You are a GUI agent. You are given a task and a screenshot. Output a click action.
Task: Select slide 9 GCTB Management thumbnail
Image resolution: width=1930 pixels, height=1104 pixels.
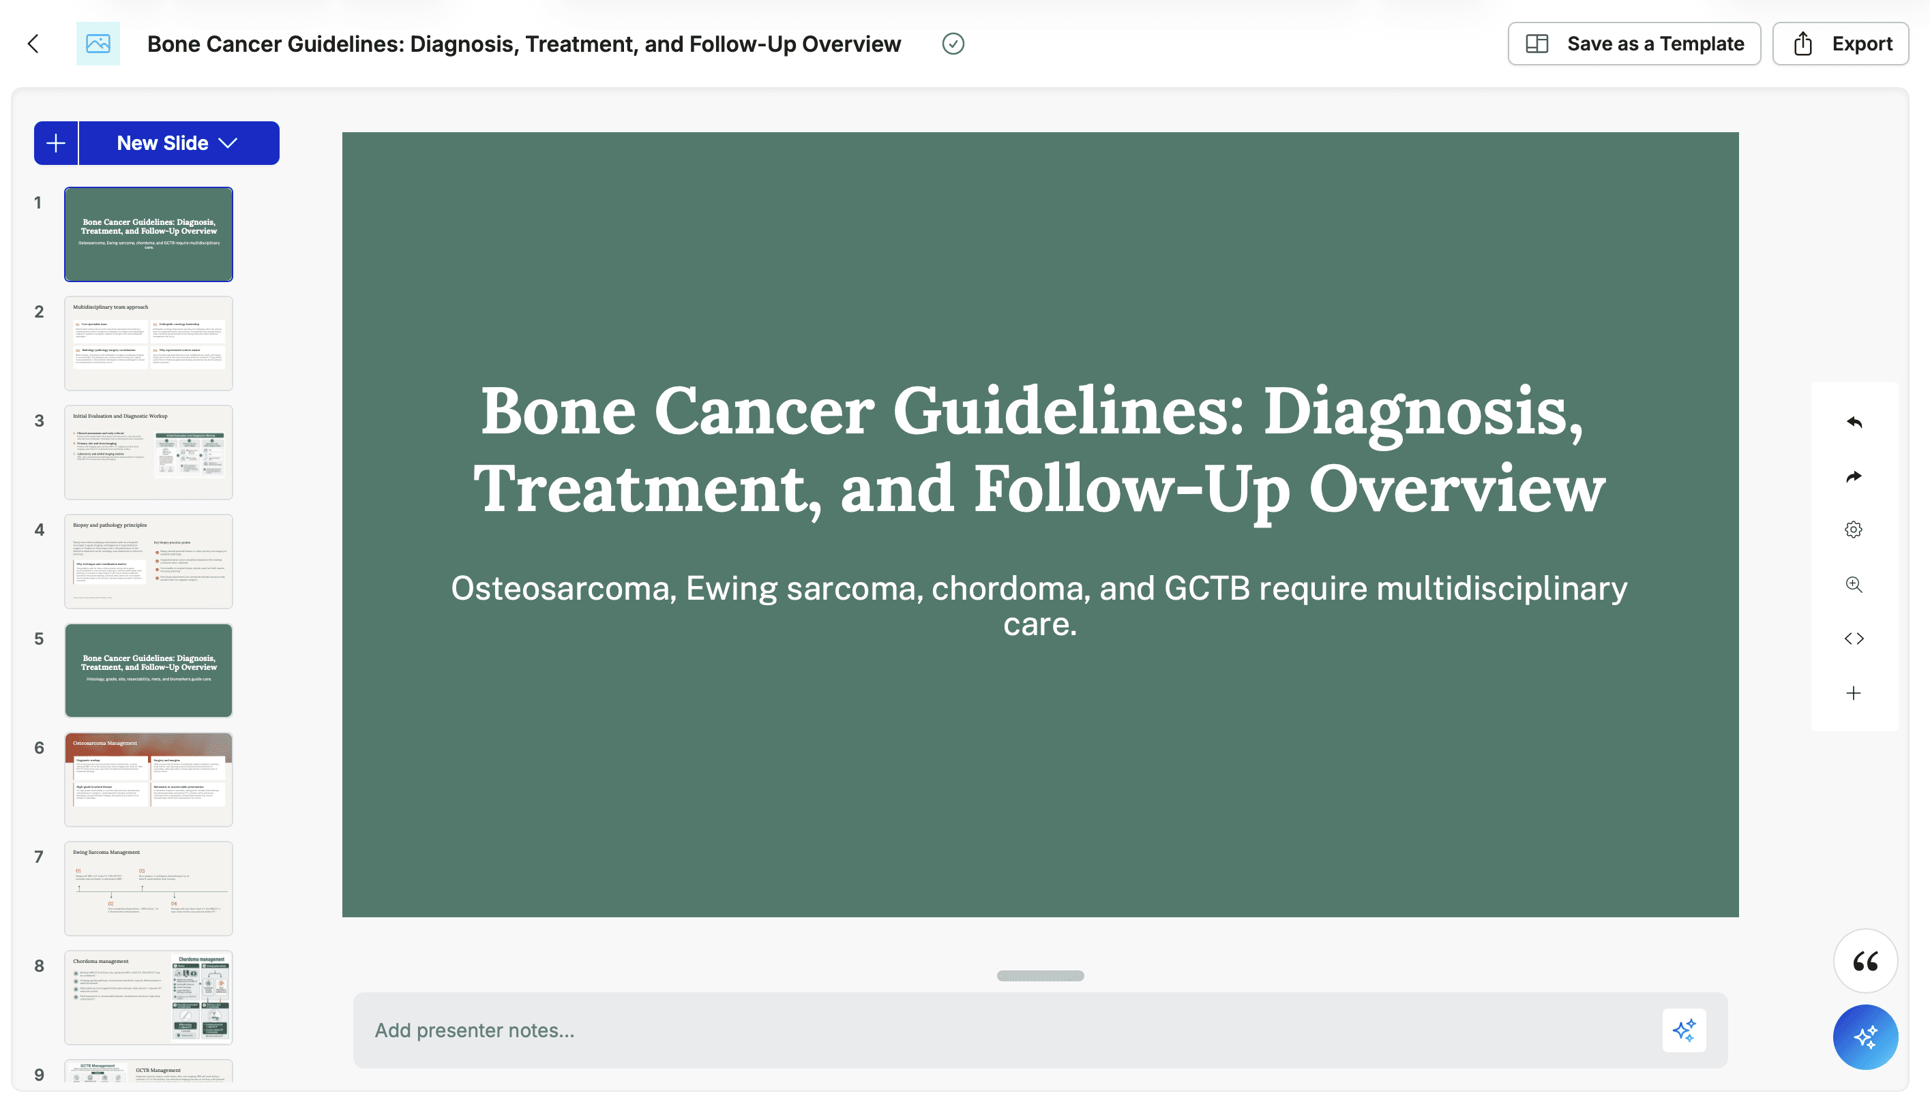(149, 1071)
